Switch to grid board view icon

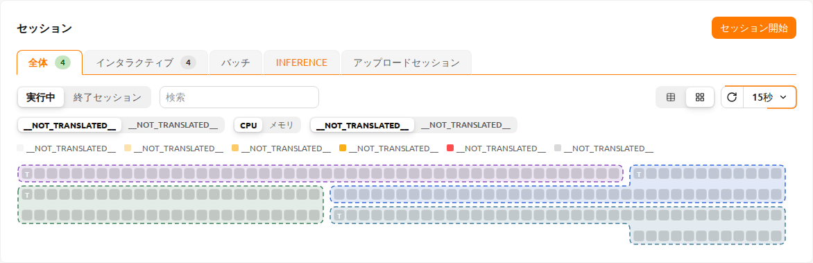[x=700, y=97]
